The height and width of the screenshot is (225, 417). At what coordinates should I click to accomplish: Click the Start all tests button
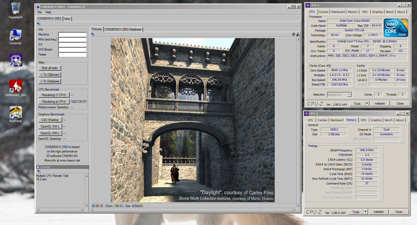point(50,68)
